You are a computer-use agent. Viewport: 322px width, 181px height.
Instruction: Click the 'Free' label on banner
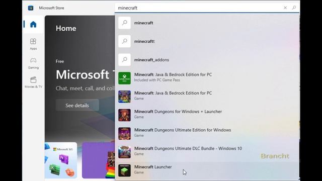click(60, 61)
